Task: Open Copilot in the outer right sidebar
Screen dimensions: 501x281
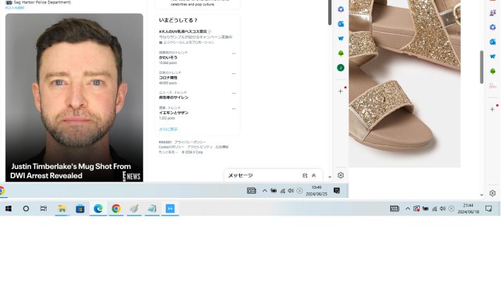Action: 493,27
